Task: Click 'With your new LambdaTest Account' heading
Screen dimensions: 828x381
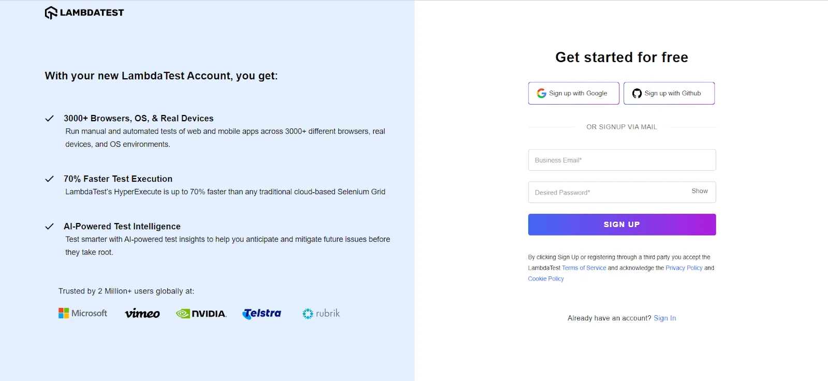Action: pyautogui.click(x=161, y=76)
